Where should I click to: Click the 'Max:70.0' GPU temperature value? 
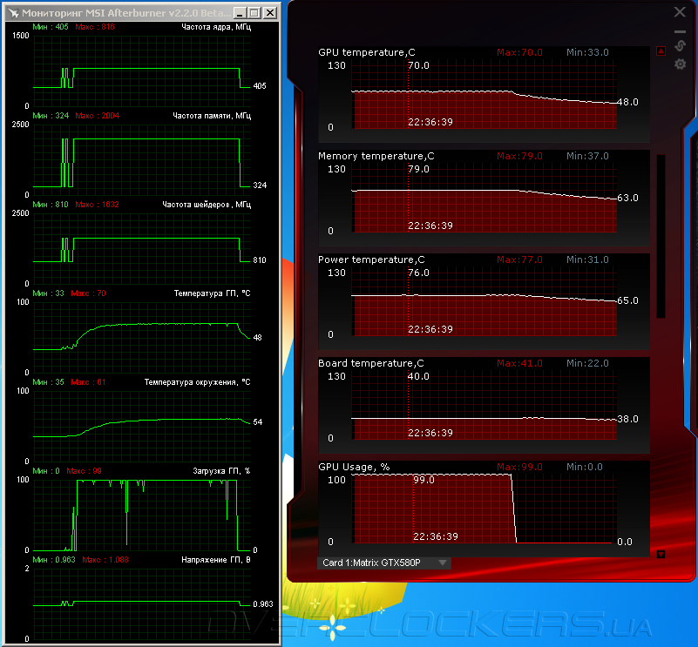pos(519,52)
